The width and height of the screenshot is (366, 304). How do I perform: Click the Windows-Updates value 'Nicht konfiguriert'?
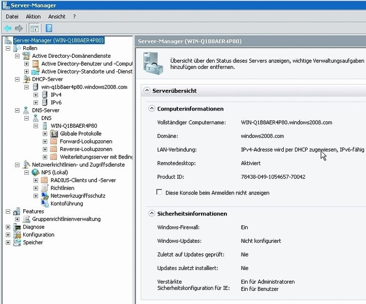coord(261,241)
